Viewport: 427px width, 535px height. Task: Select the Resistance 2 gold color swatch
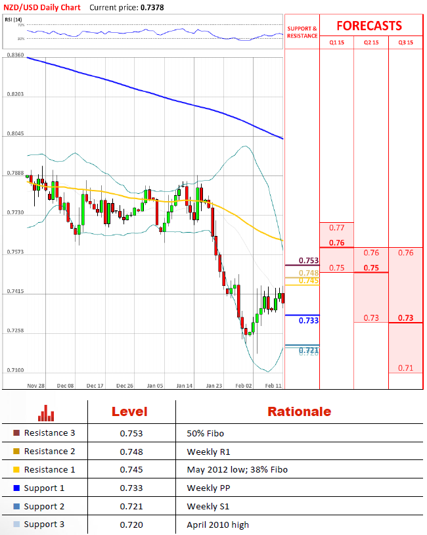tap(16, 452)
